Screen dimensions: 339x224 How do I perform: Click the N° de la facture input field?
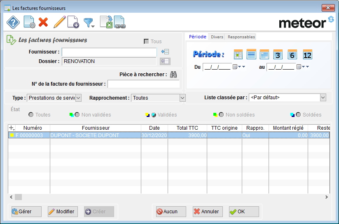click(x=144, y=84)
